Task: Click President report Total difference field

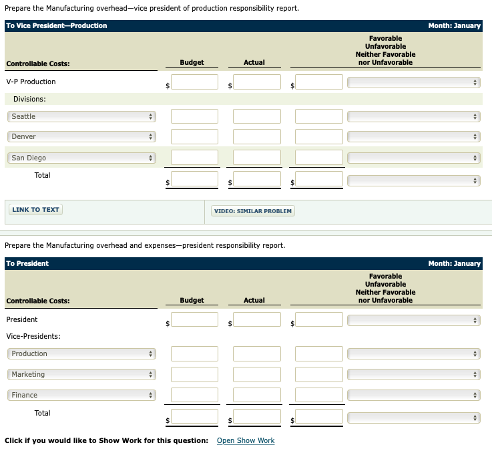Action: pos(319,416)
